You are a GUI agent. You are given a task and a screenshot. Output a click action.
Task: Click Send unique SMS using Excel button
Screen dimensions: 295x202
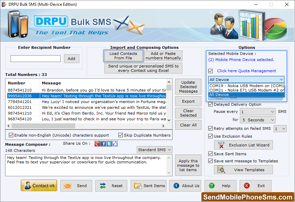pyautogui.click(x=143, y=68)
